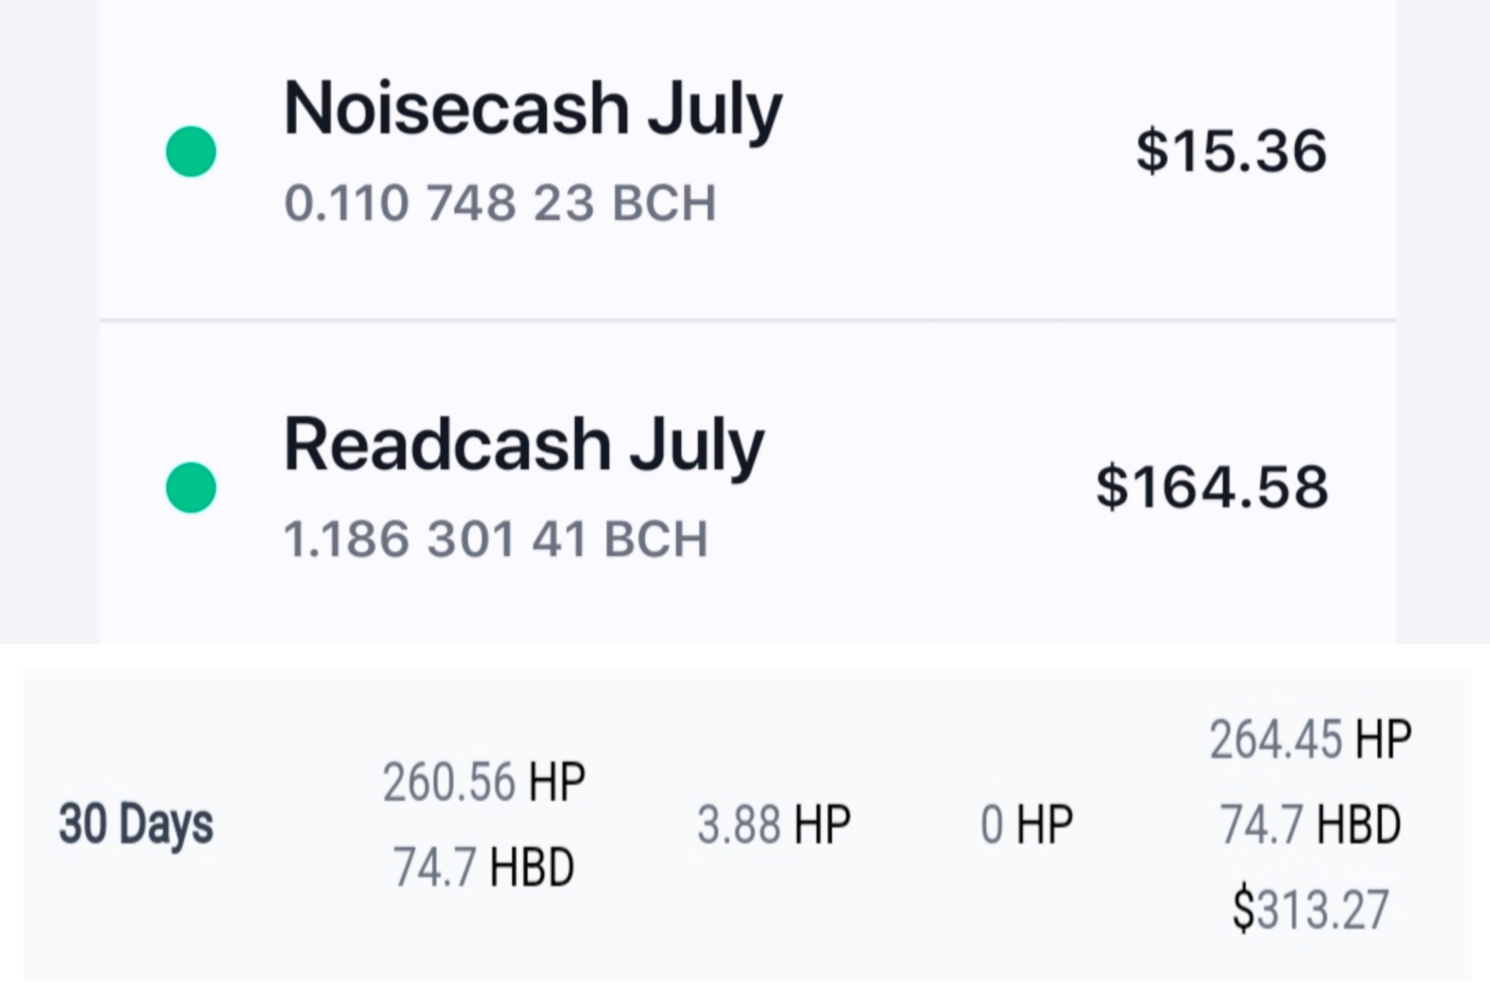This screenshot has height=993, width=1490.
Task: Click the 260.56 HP author reward value
Action: tap(484, 783)
